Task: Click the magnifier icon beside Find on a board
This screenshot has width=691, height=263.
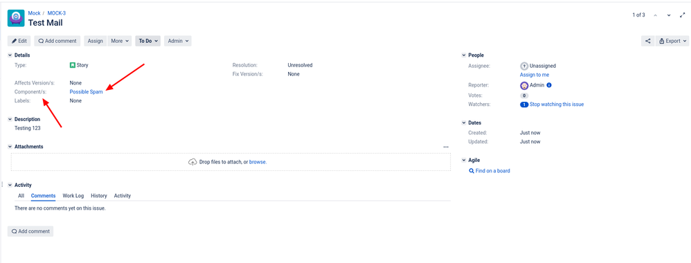Action: 472,171
